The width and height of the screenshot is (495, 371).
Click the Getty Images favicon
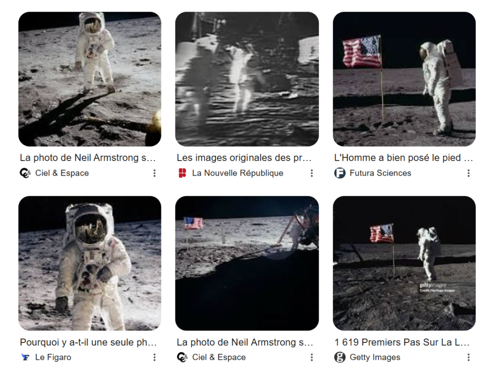coord(340,357)
